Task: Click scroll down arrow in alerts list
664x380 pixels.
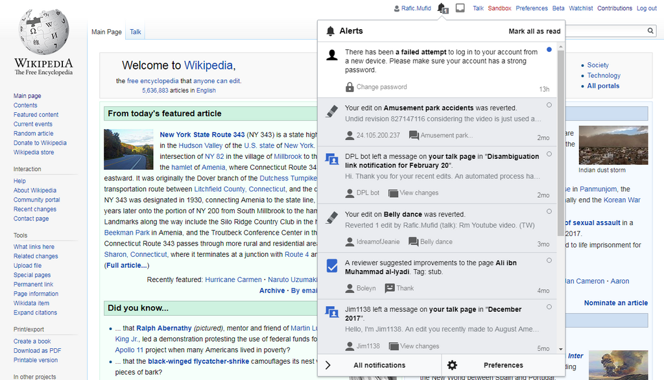Action: [561, 349]
